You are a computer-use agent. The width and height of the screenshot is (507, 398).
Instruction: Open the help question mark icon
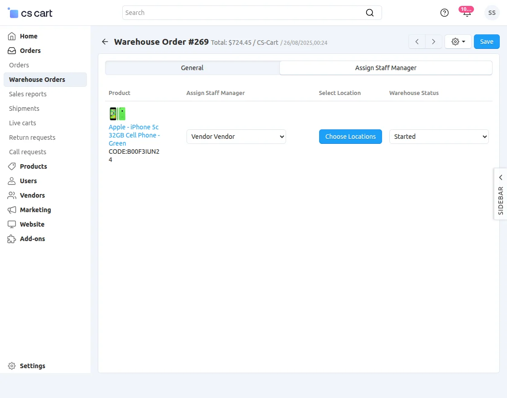[x=445, y=13]
